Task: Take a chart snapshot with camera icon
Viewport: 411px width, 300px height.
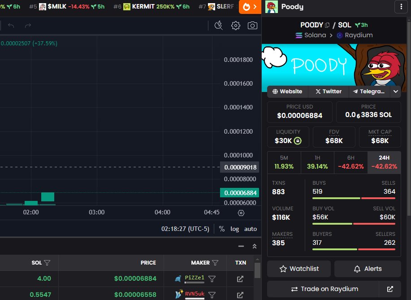Action: 252,26
